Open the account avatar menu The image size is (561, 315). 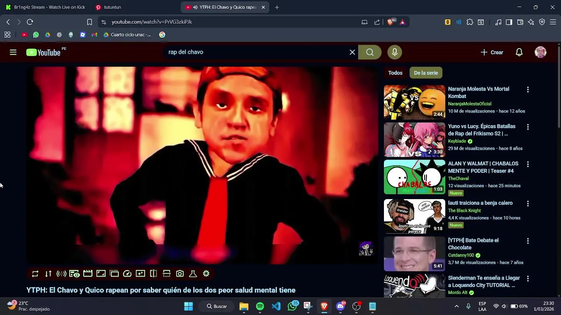click(540, 52)
